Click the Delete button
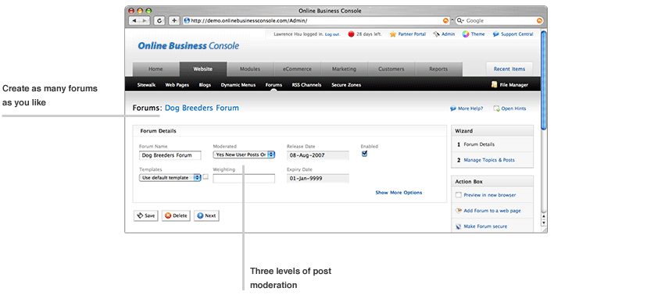Viewport: 672px width, 295px height. pos(176,216)
